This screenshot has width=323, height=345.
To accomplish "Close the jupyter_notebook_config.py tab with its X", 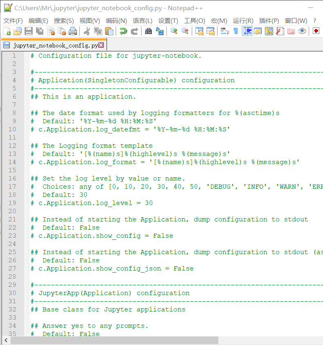I will [x=101, y=45].
